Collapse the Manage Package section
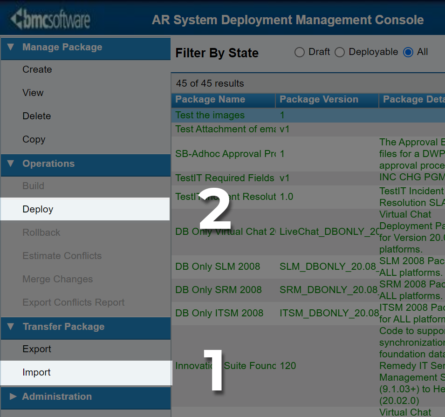Screen dimensions: 445x417 pyautogui.click(x=11, y=47)
